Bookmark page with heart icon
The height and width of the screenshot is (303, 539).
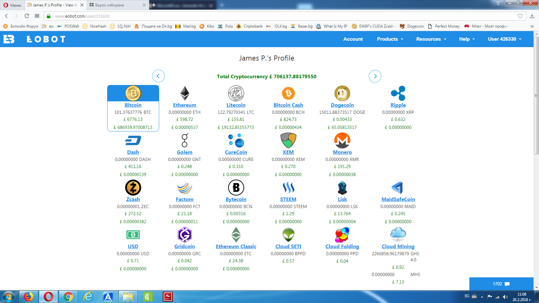coord(520,16)
